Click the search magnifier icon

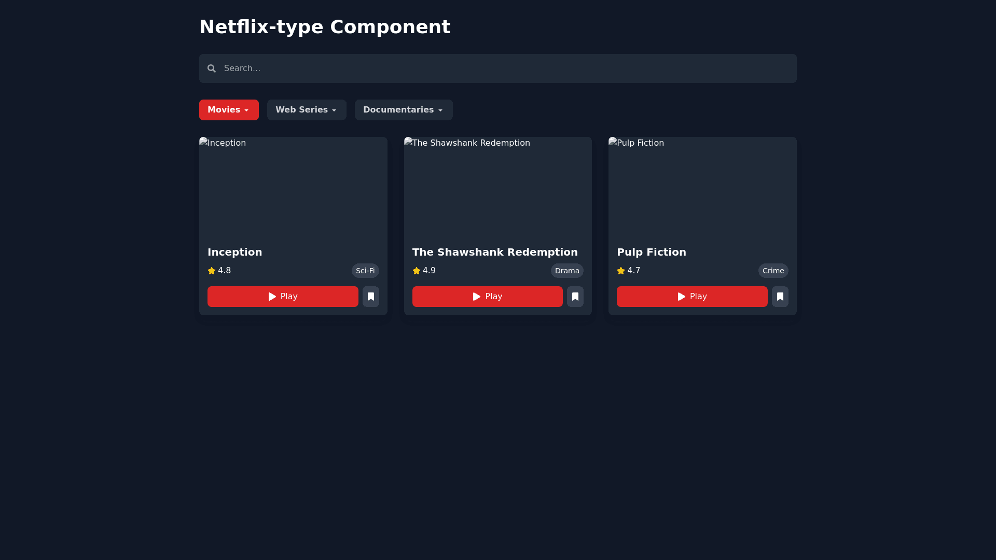tap(212, 68)
